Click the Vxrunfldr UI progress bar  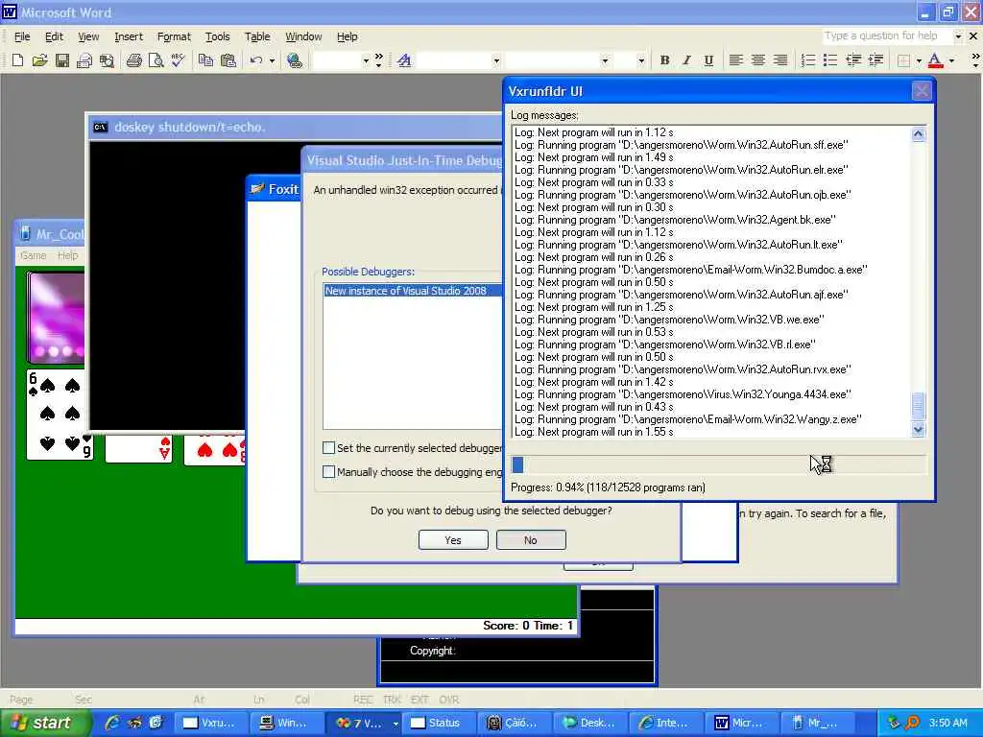(718, 464)
